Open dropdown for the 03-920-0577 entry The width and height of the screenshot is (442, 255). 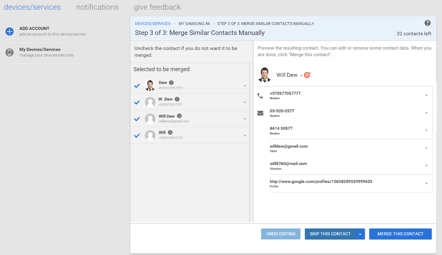tap(426, 113)
